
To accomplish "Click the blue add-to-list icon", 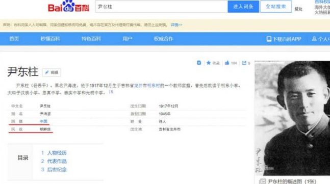I will tap(199, 63).
